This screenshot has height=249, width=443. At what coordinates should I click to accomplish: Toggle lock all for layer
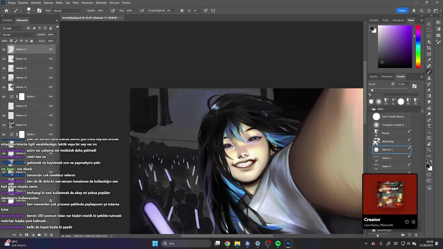point(31,41)
